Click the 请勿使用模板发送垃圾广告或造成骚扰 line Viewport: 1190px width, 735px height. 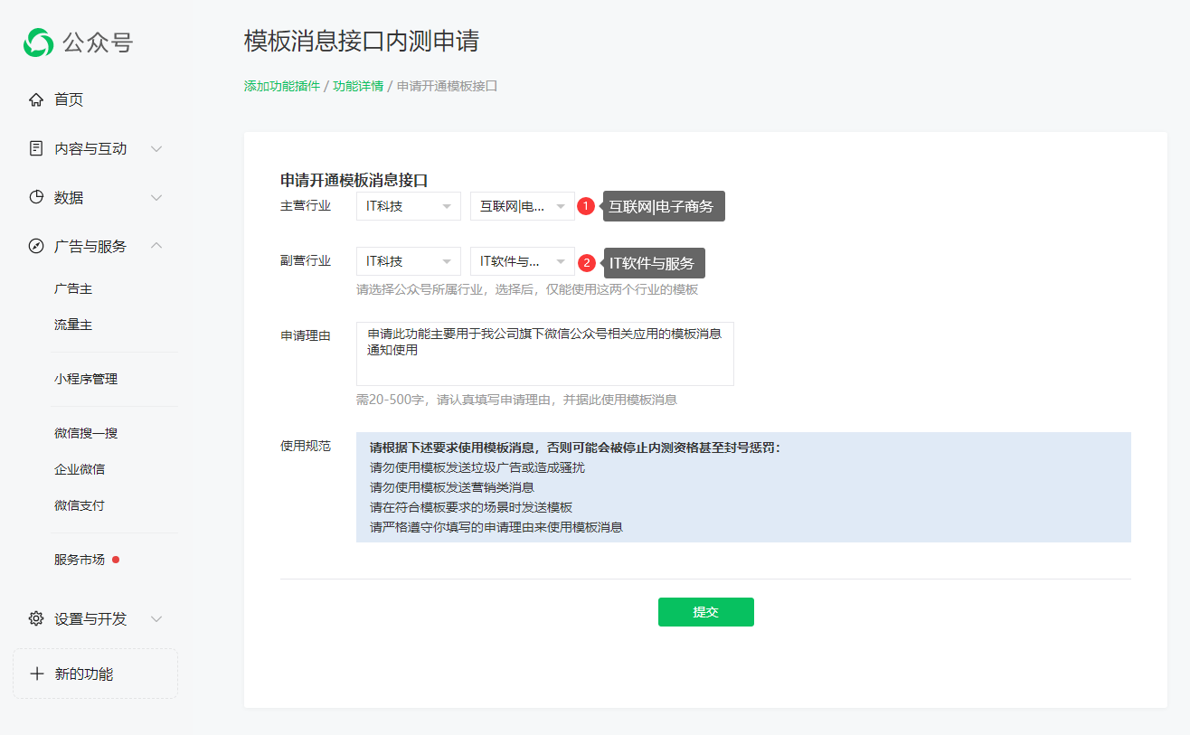tap(477, 467)
